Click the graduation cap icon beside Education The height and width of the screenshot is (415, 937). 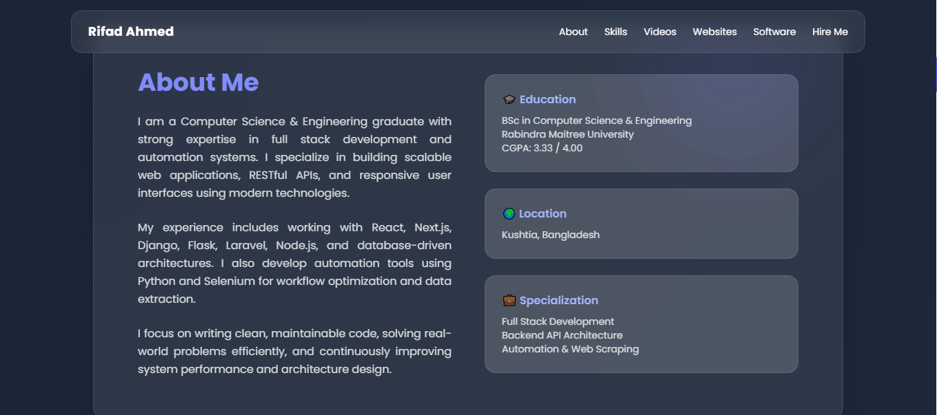point(509,100)
